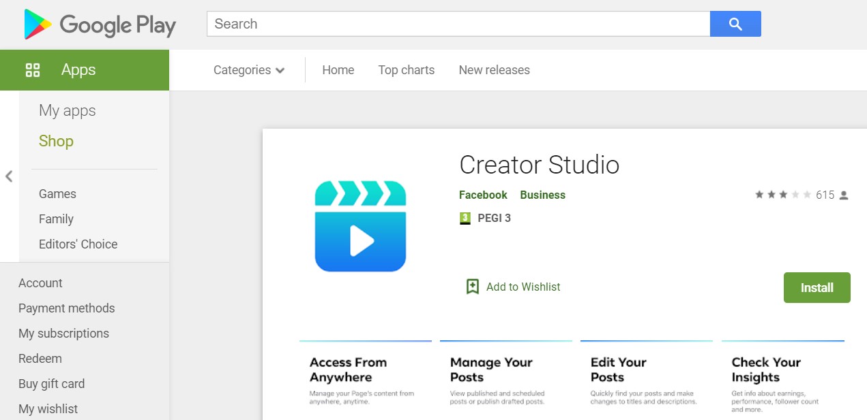Open New releases
867x420 pixels.
(x=494, y=70)
